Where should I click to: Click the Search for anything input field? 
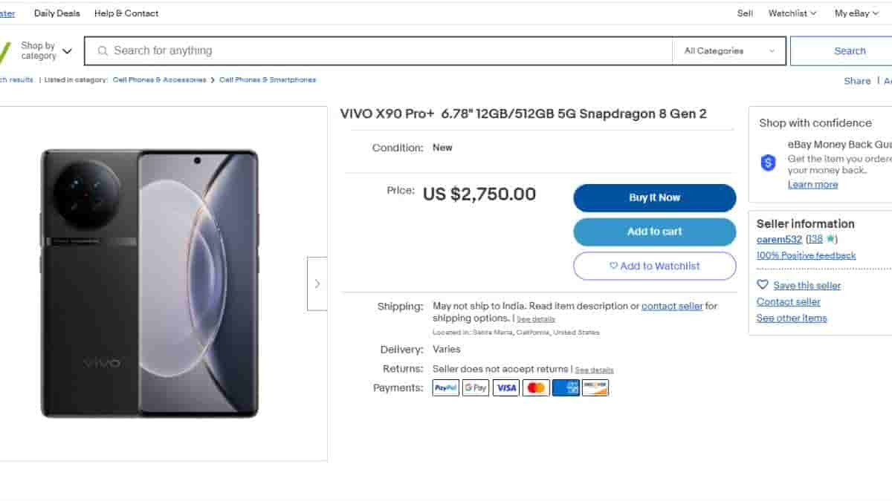(297, 50)
